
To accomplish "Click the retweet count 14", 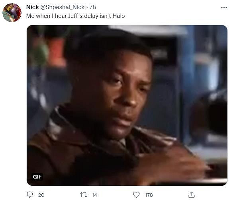I will 94,195.
